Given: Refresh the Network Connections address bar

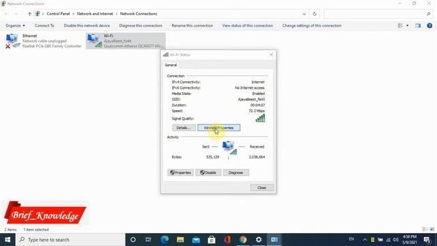Looking at the screenshot, I should click(315, 14).
